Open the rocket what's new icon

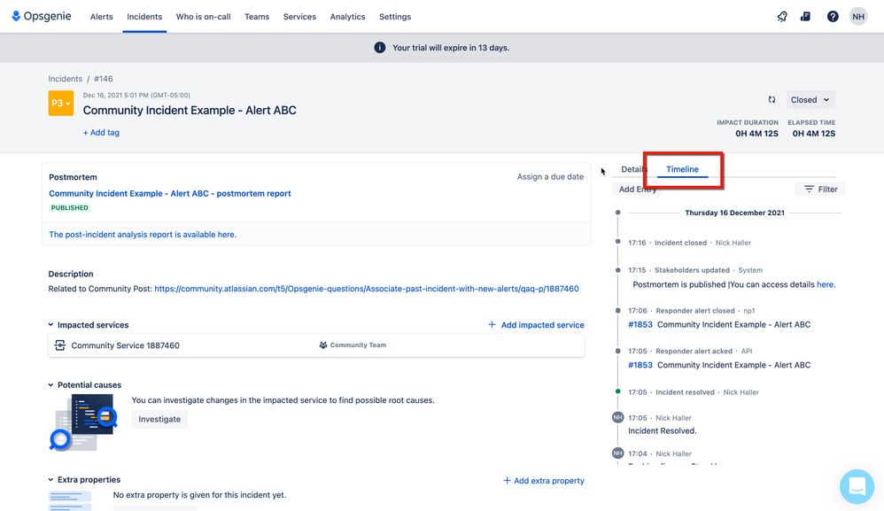click(782, 16)
